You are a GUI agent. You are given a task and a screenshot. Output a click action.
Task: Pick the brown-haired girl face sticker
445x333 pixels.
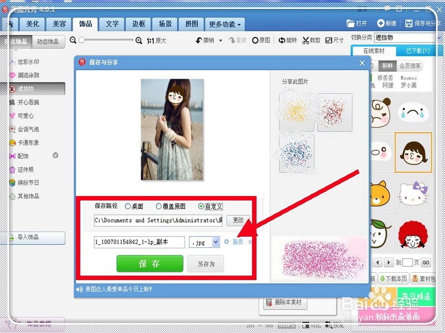click(x=413, y=153)
